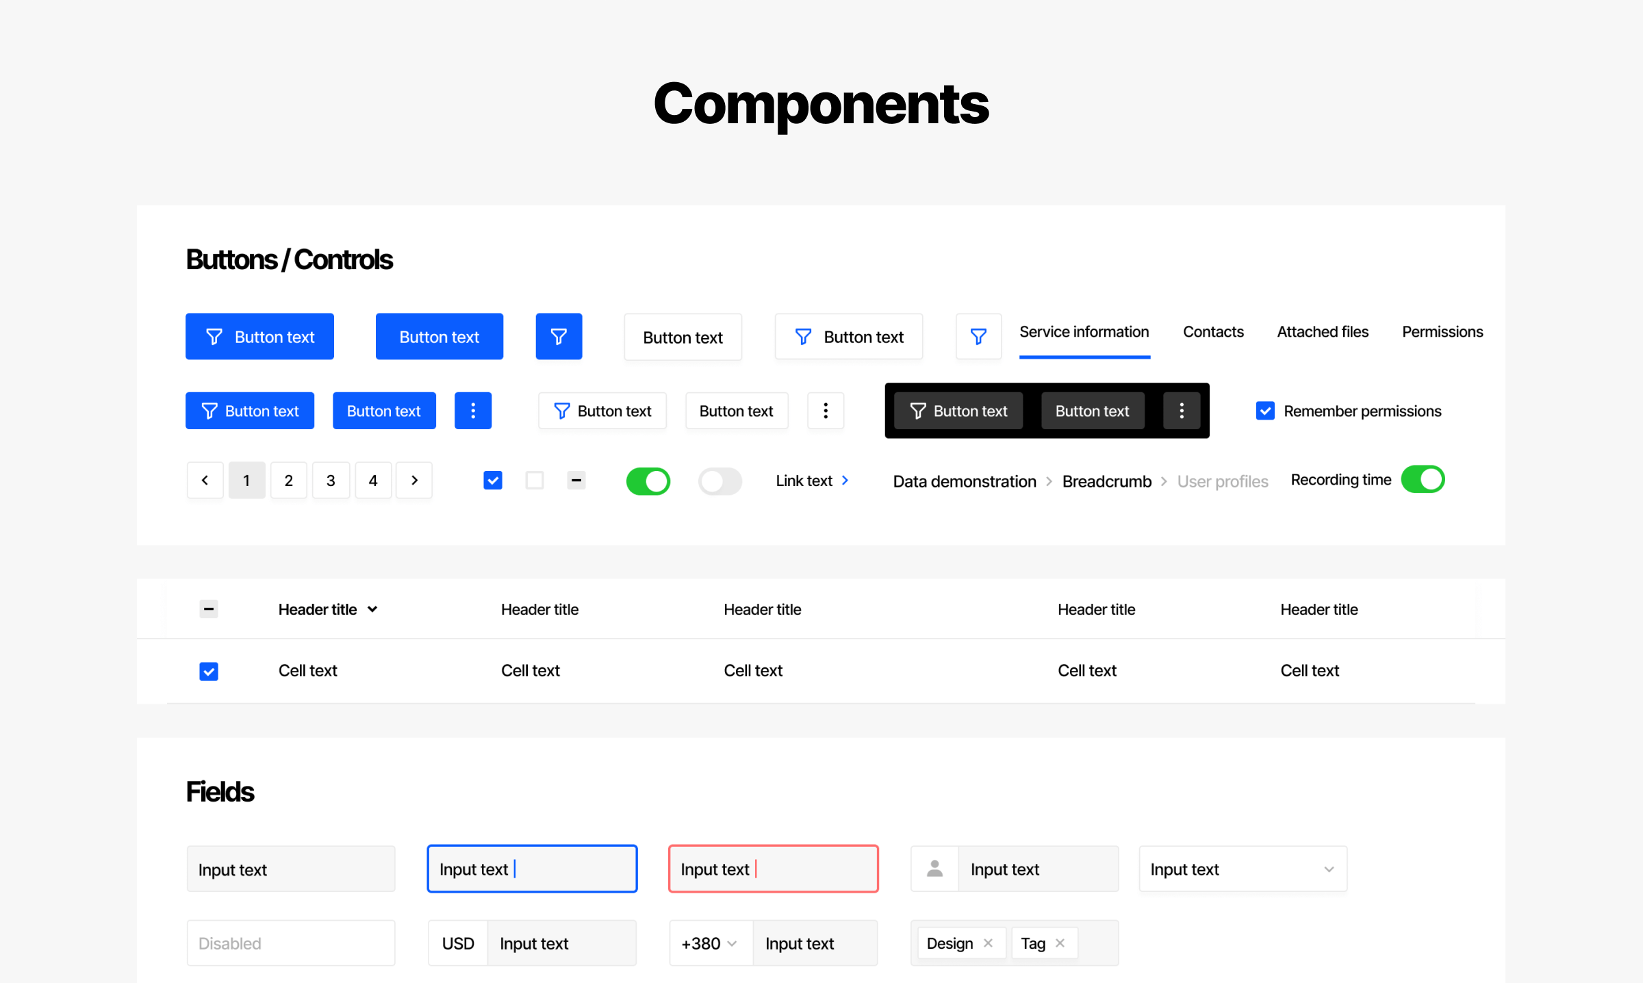The width and height of the screenshot is (1643, 983).
Task: Turn off the Recording time toggle
Action: pos(1423,479)
